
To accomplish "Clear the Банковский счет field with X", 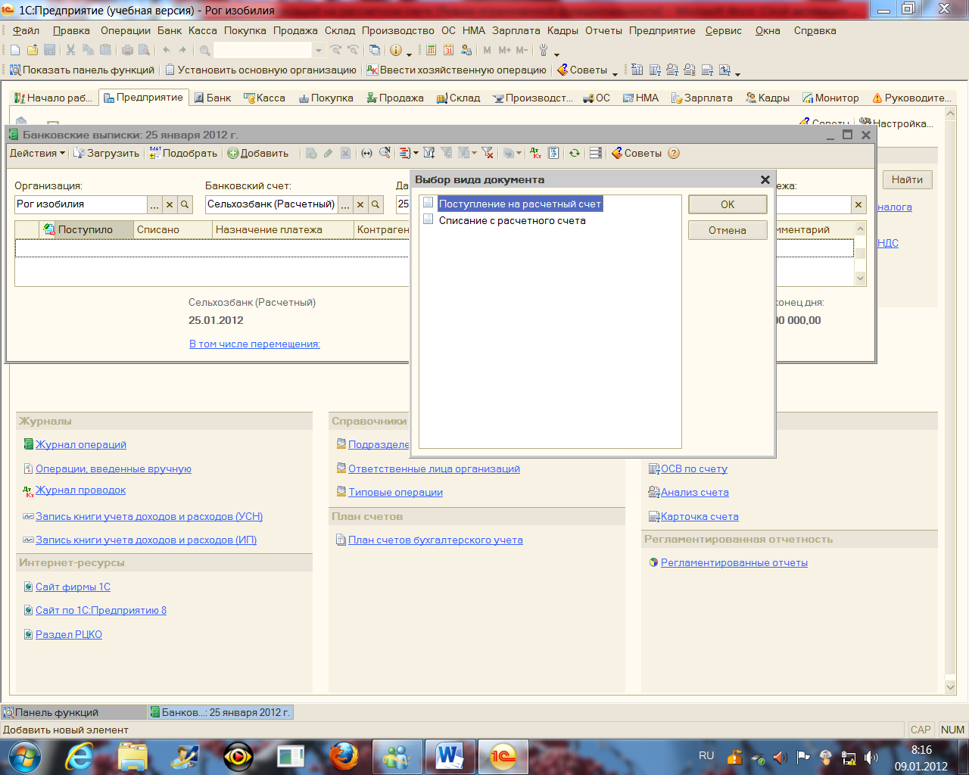I will 361,204.
